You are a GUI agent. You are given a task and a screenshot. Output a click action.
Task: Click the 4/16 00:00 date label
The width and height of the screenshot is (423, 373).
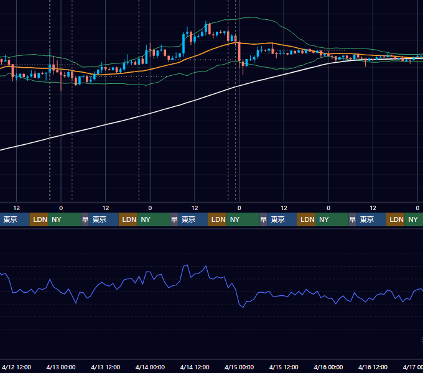tap(328, 367)
